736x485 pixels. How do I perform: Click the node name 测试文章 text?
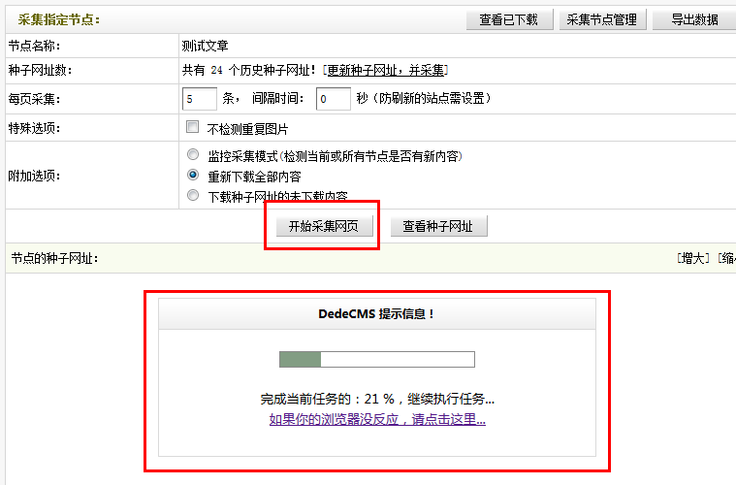click(x=205, y=46)
